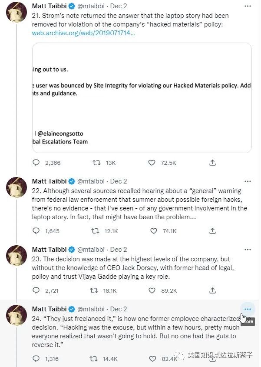Share tweet 22 via share icon
Viewport: 261px width, 367px height.
pyautogui.click(x=212, y=231)
